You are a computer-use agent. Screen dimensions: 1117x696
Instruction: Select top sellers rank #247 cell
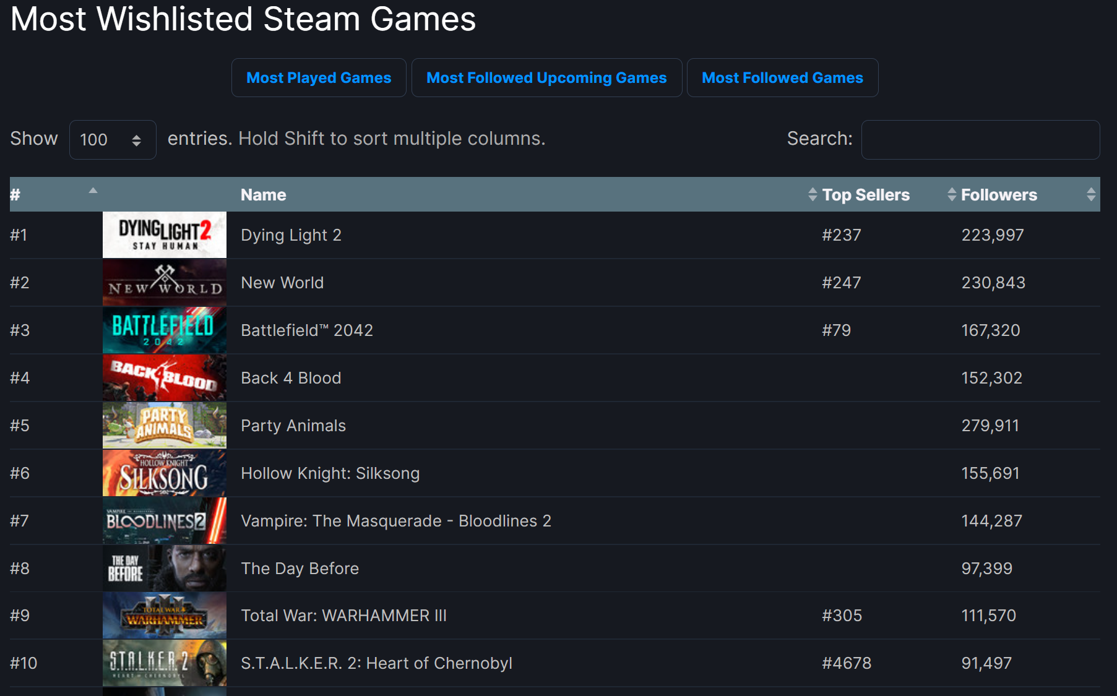point(842,283)
